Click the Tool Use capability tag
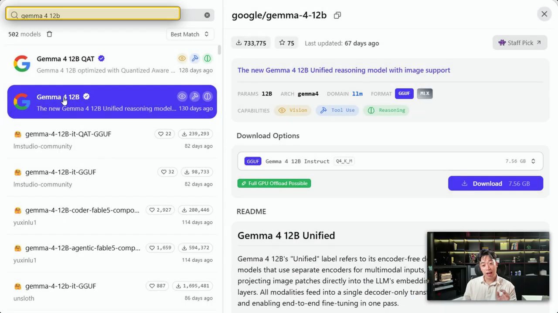558x313 pixels. (x=337, y=110)
